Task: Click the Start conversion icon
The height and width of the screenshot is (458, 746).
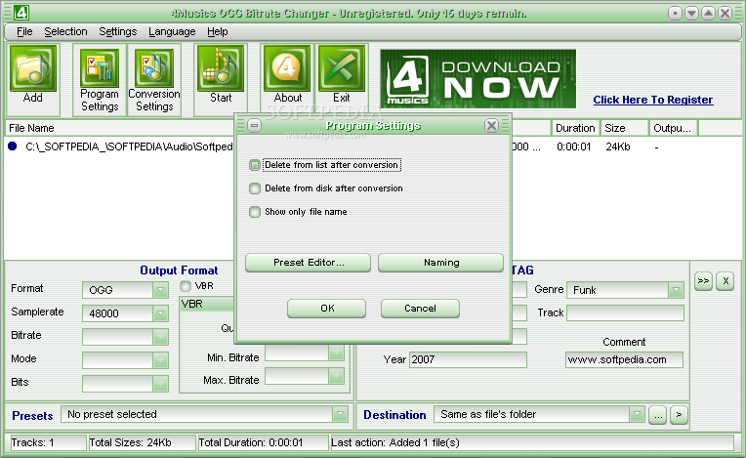Action: pyautogui.click(x=221, y=68)
